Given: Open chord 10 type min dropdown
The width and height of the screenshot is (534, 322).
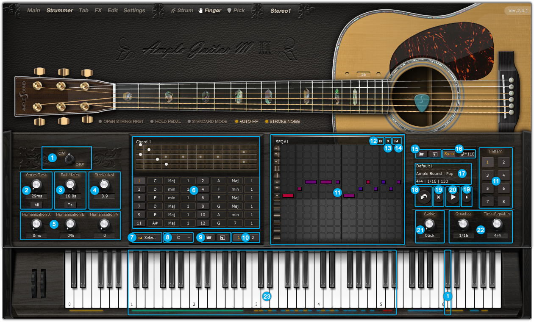Looking at the screenshot, I should tap(235, 215).
